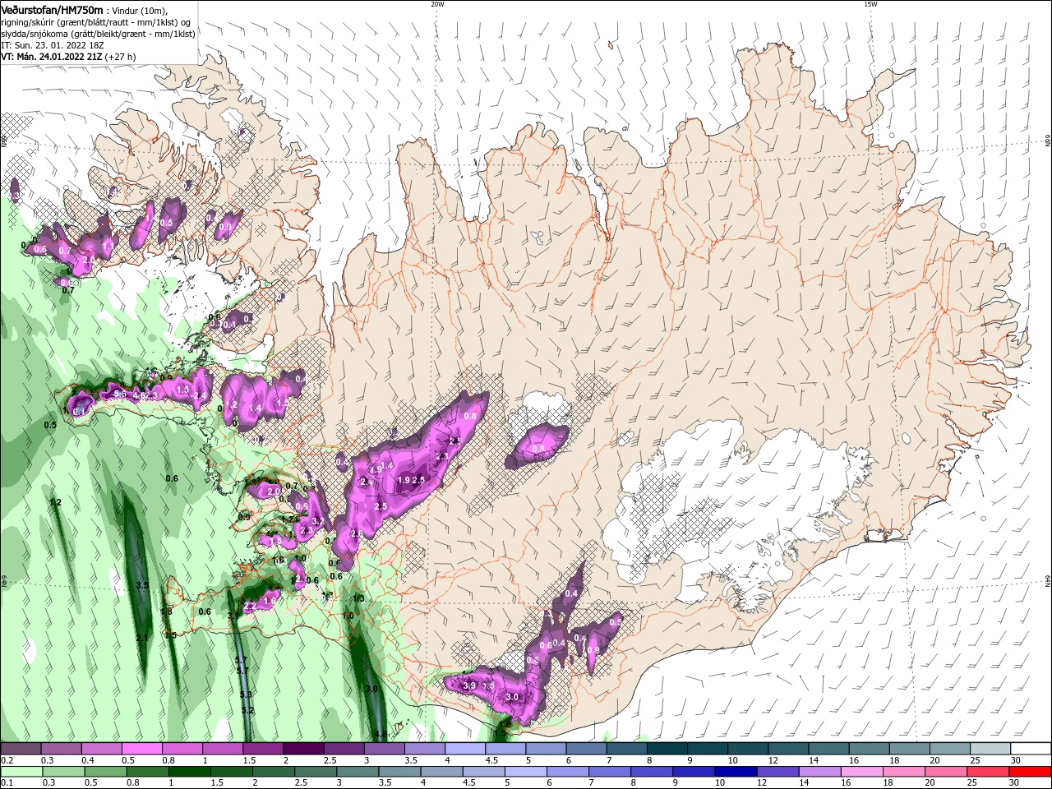Click the 0.1 label under the rain legend

[x=7, y=783]
